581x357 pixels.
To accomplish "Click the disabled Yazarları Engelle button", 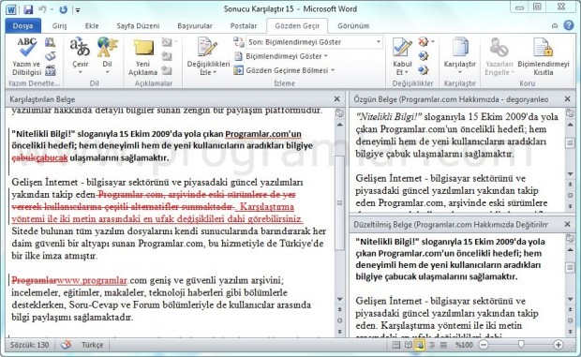I will click(x=499, y=56).
